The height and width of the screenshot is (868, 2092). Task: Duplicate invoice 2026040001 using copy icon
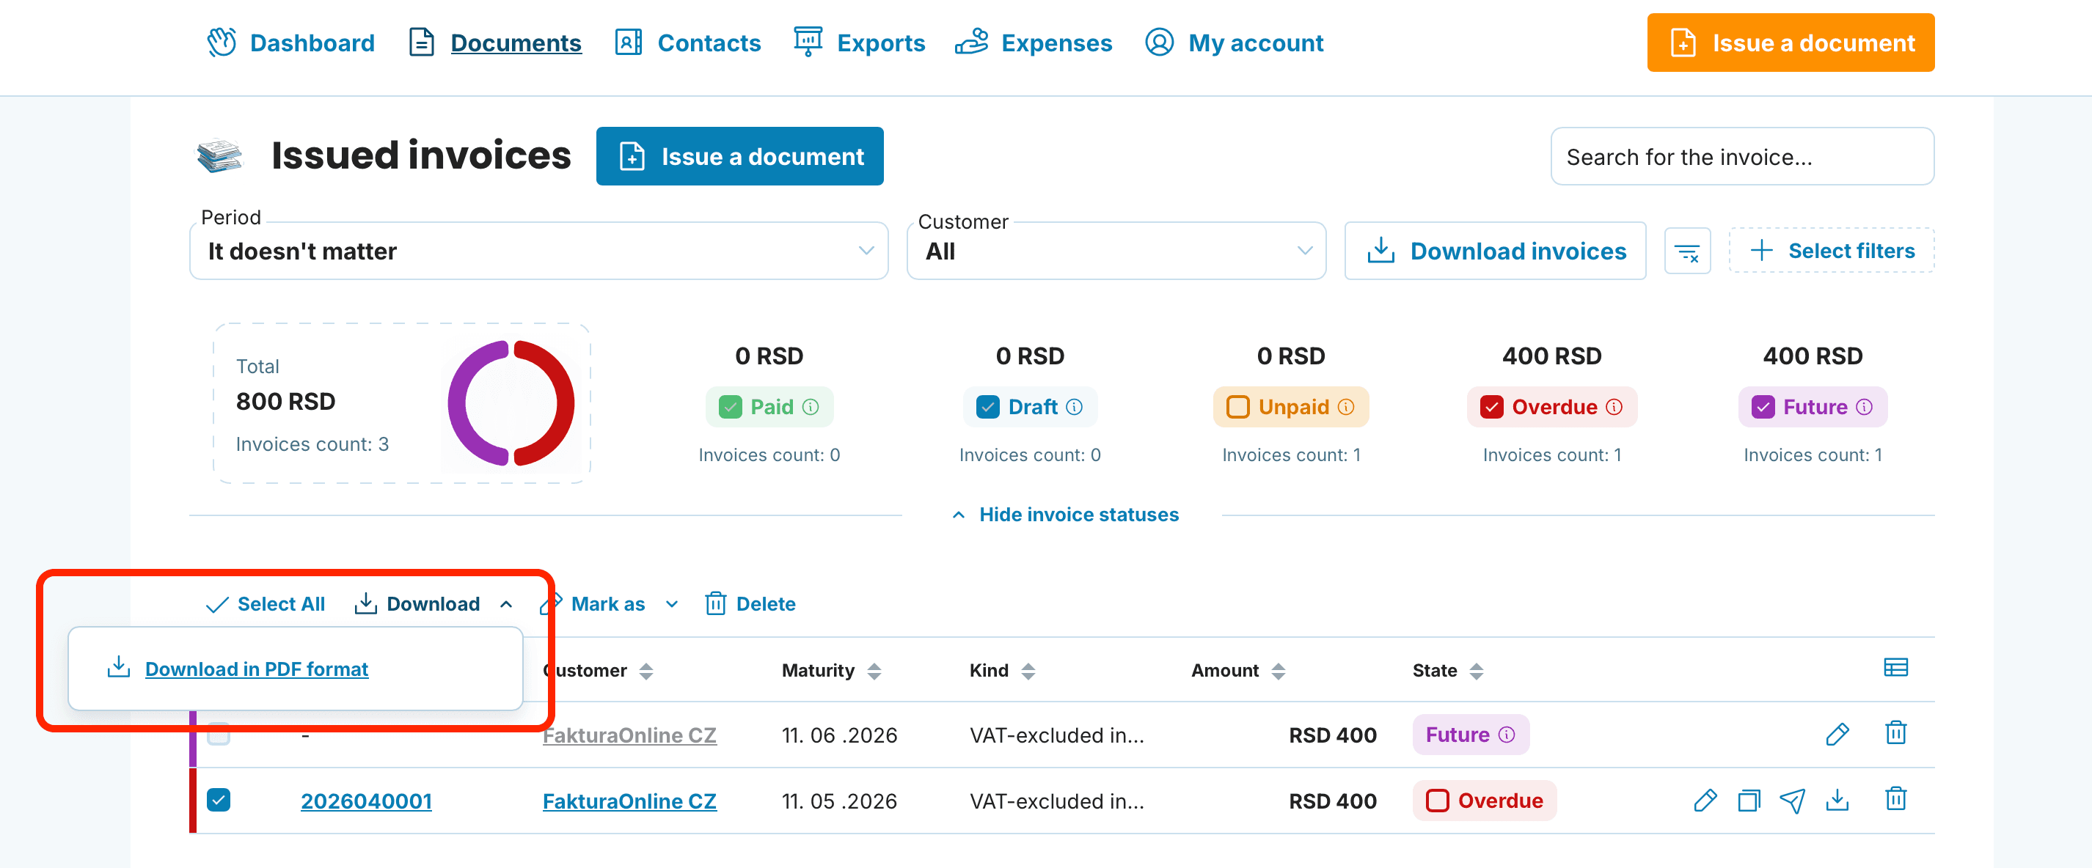[1749, 801]
